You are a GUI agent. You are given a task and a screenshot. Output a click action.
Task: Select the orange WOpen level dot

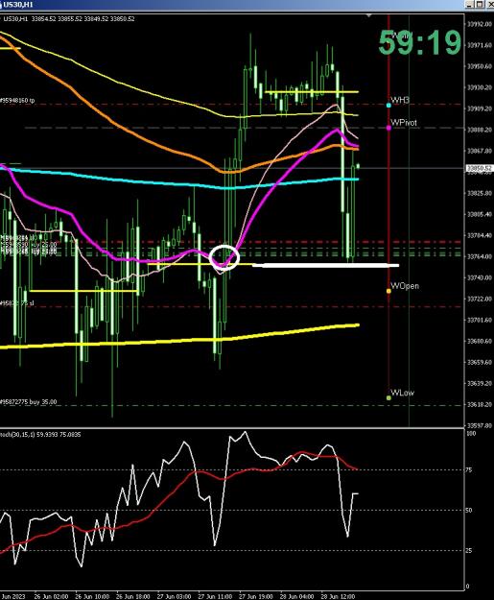coord(388,291)
